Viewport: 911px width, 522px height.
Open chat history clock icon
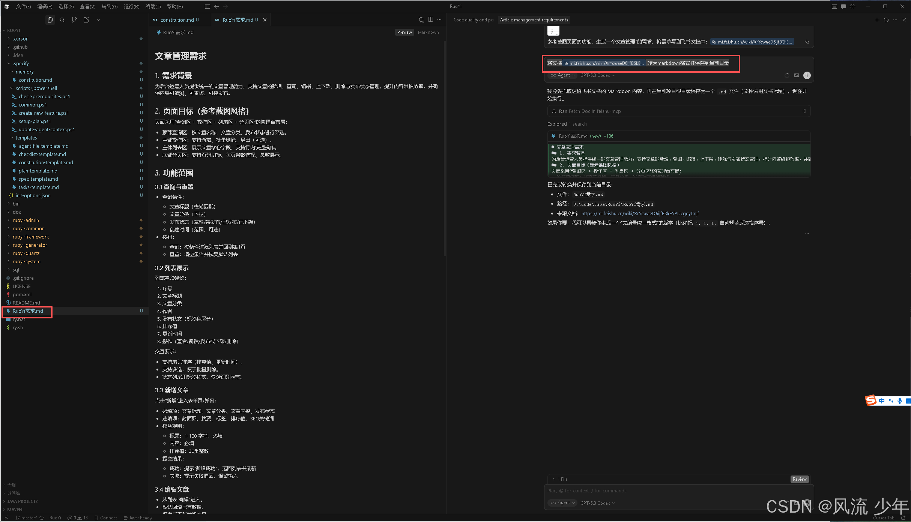click(x=886, y=20)
